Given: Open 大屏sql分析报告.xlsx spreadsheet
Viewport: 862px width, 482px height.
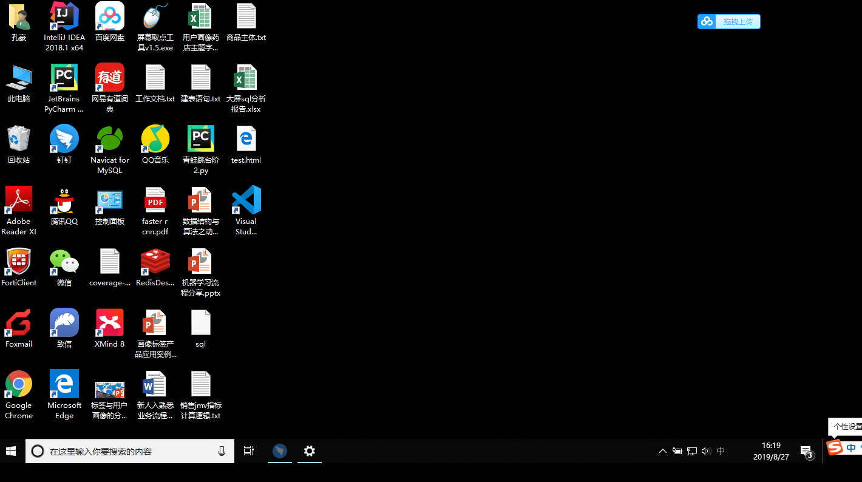Looking at the screenshot, I should tap(246, 88).
